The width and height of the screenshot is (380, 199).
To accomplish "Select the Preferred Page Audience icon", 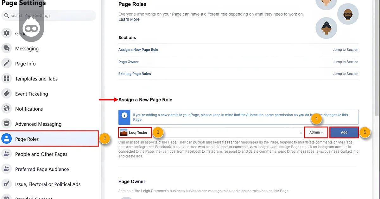I will click(x=7, y=169).
